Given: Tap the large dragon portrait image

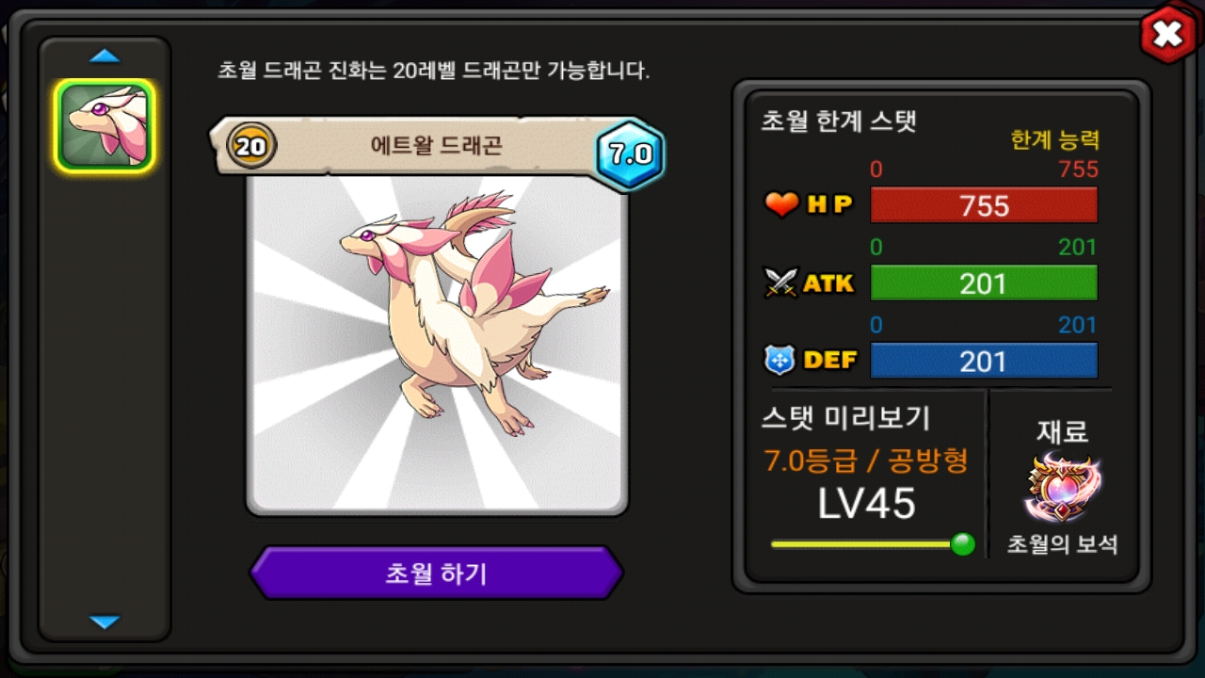Looking at the screenshot, I should (437, 344).
